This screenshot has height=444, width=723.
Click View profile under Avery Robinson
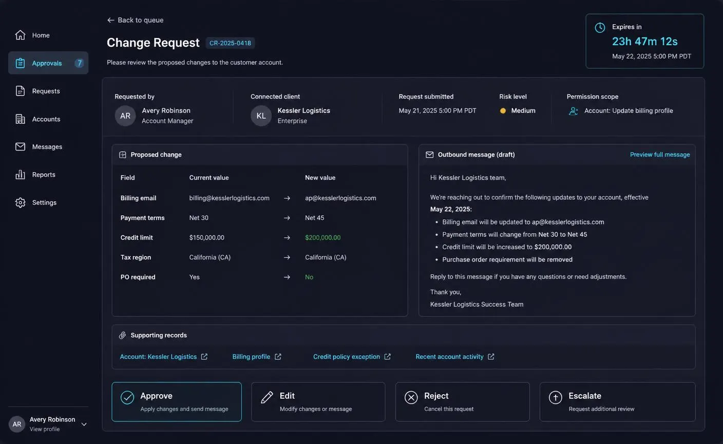coord(45,429)
